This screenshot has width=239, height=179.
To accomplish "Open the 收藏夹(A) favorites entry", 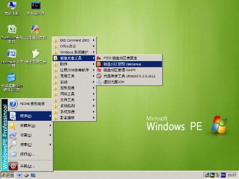I will pos(30,126).
